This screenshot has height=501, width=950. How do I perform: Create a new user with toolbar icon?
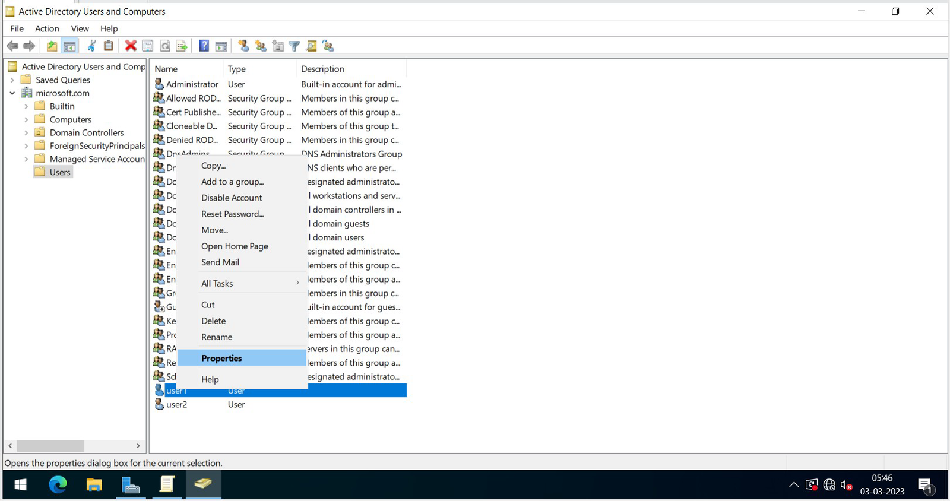(243, 46)
